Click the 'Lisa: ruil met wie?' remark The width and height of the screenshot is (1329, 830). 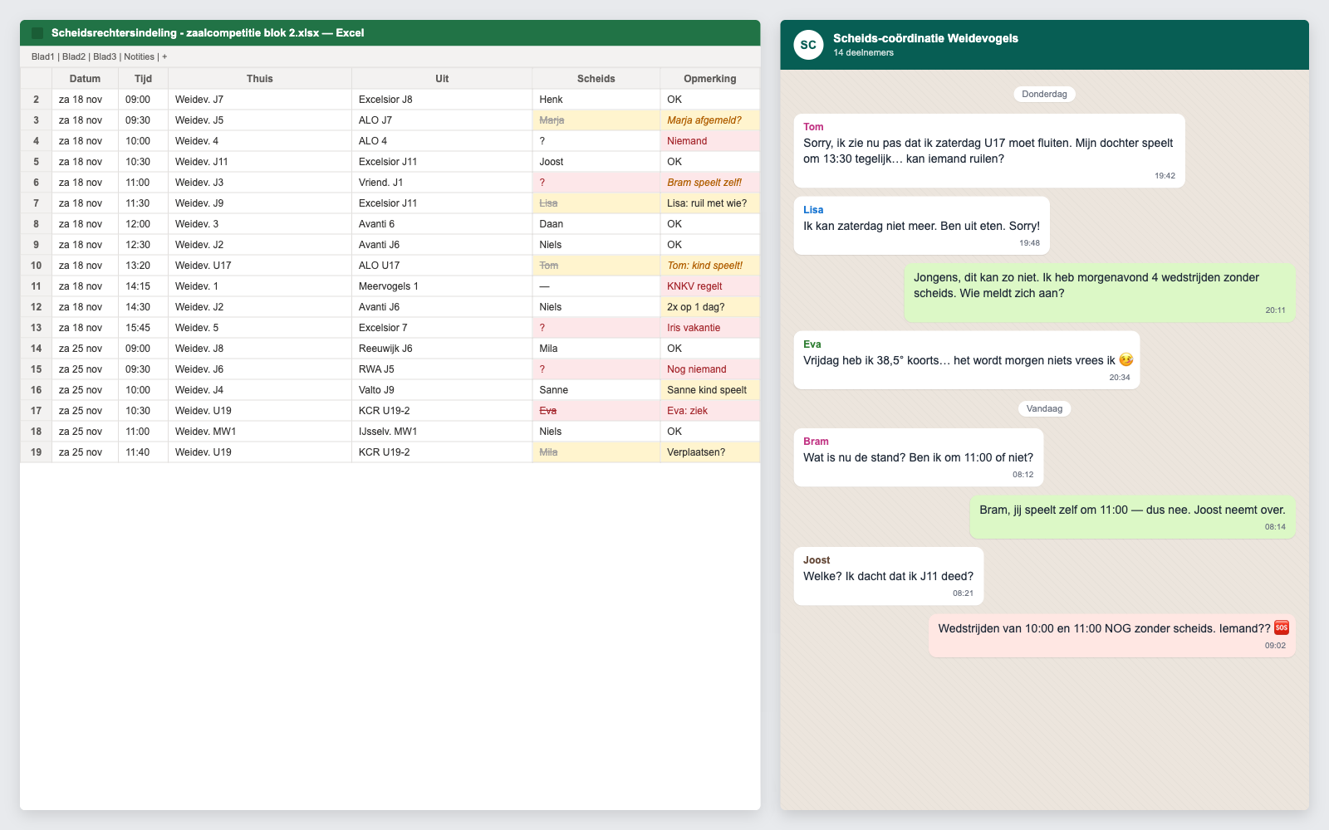(710, 203)
